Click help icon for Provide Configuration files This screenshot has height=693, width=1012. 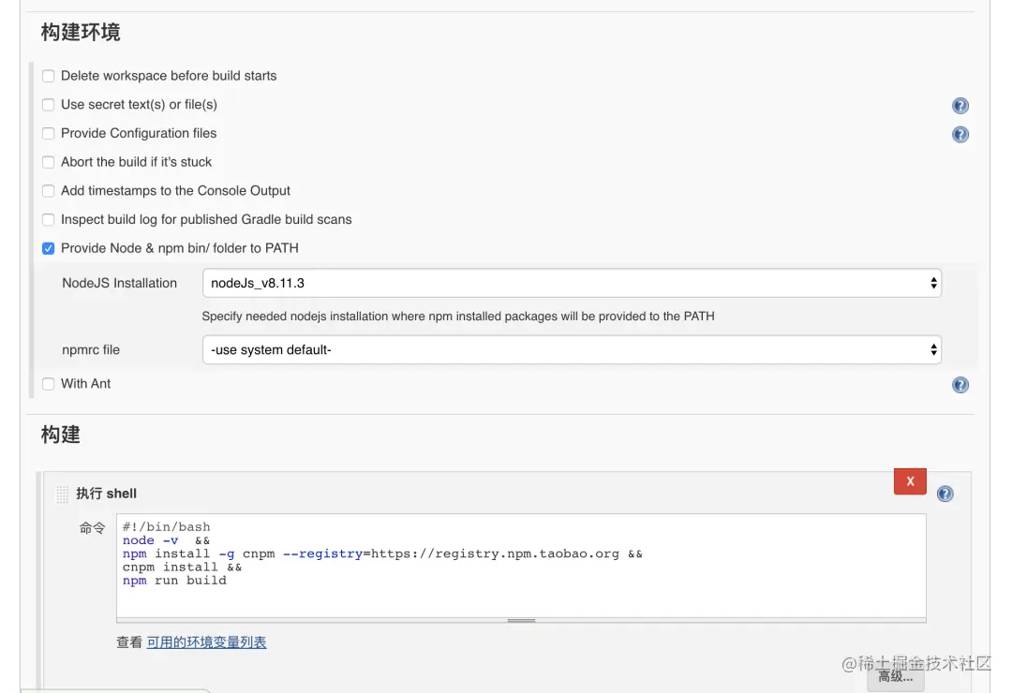click(x=960, y=135)
